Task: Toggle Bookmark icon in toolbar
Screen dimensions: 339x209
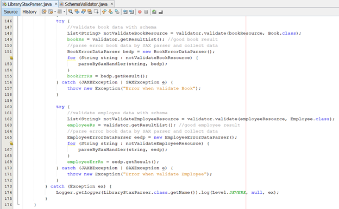Action: click(x=117, y=12)
